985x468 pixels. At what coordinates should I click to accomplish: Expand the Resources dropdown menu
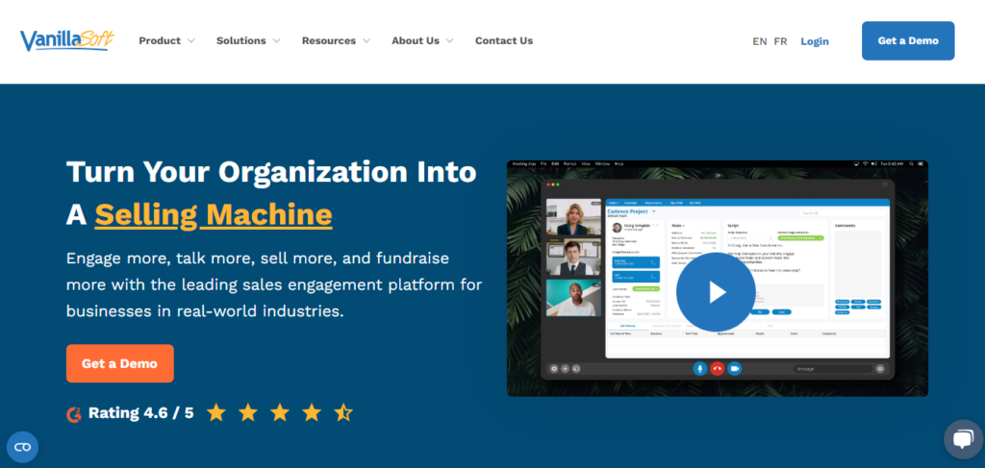coord(336,41)
